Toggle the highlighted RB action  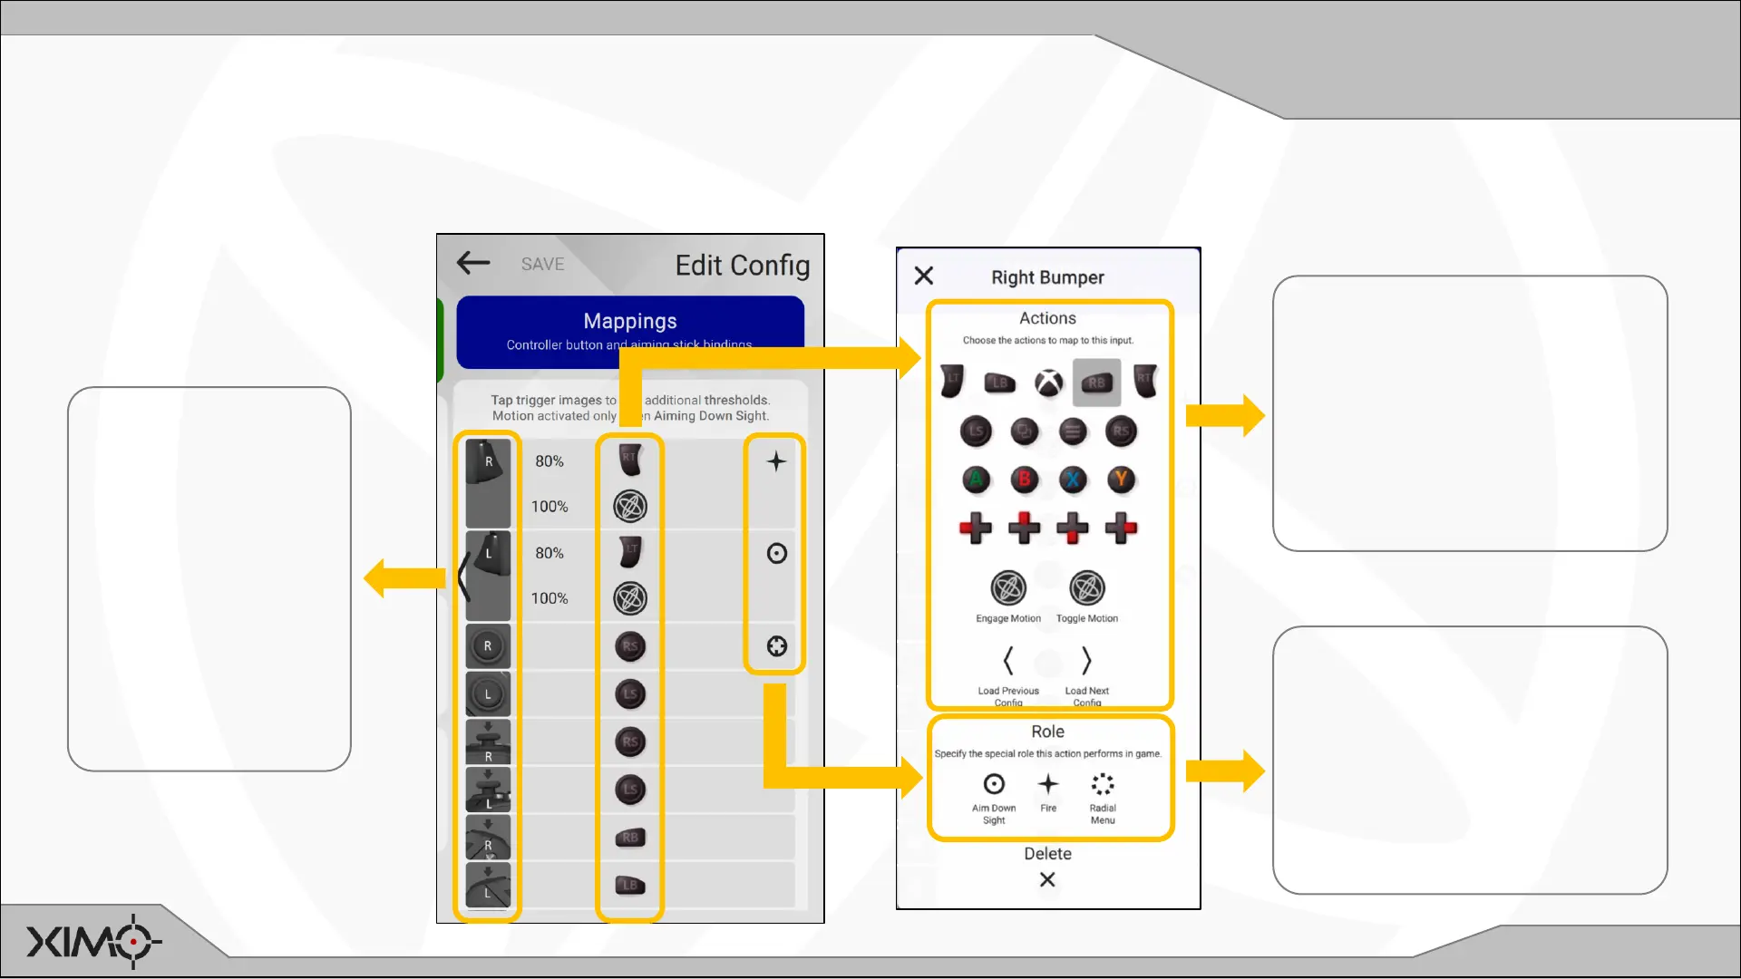(1096, 383)
